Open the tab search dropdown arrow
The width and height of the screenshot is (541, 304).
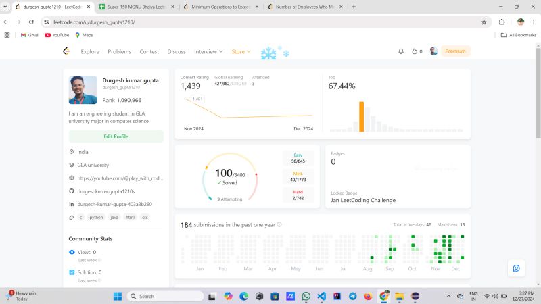point(5,7)
